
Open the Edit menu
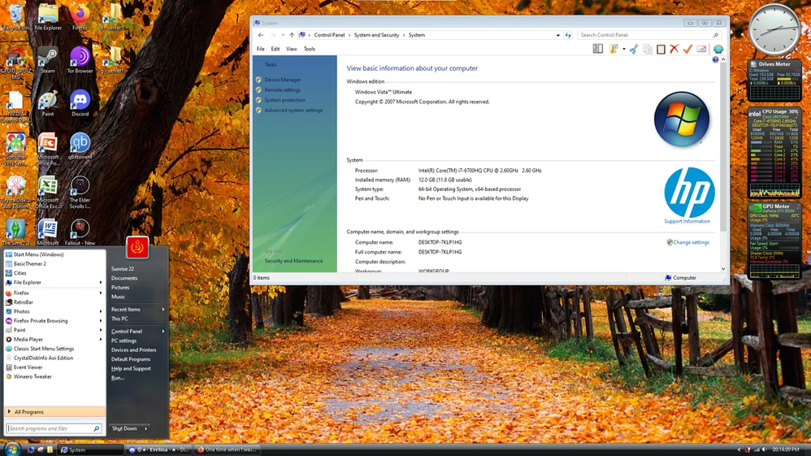pyautogui.click(x=275, y=49)
